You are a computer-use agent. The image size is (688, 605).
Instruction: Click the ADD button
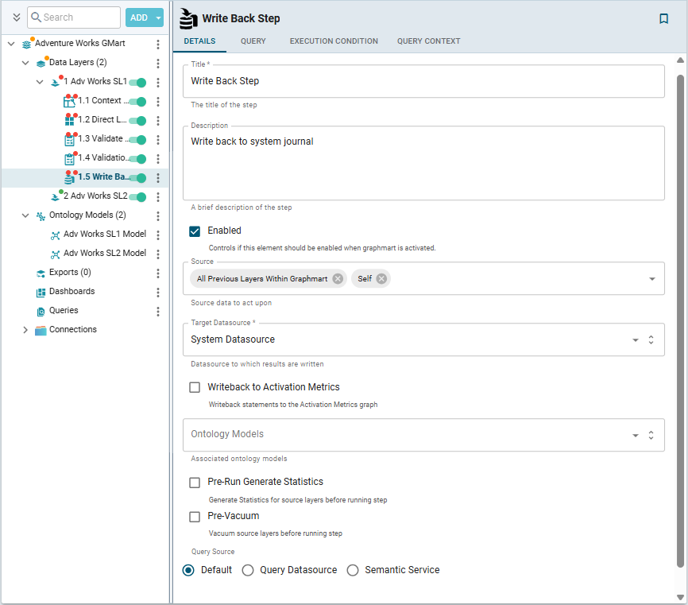(x=138, y=17)
